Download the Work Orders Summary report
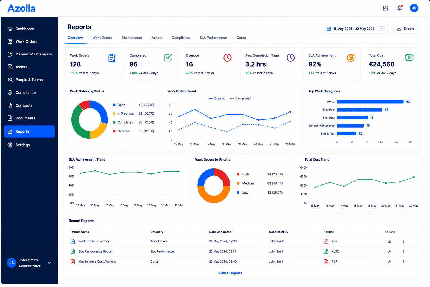The width and height of the screenshot is (430, 287). 390,241
